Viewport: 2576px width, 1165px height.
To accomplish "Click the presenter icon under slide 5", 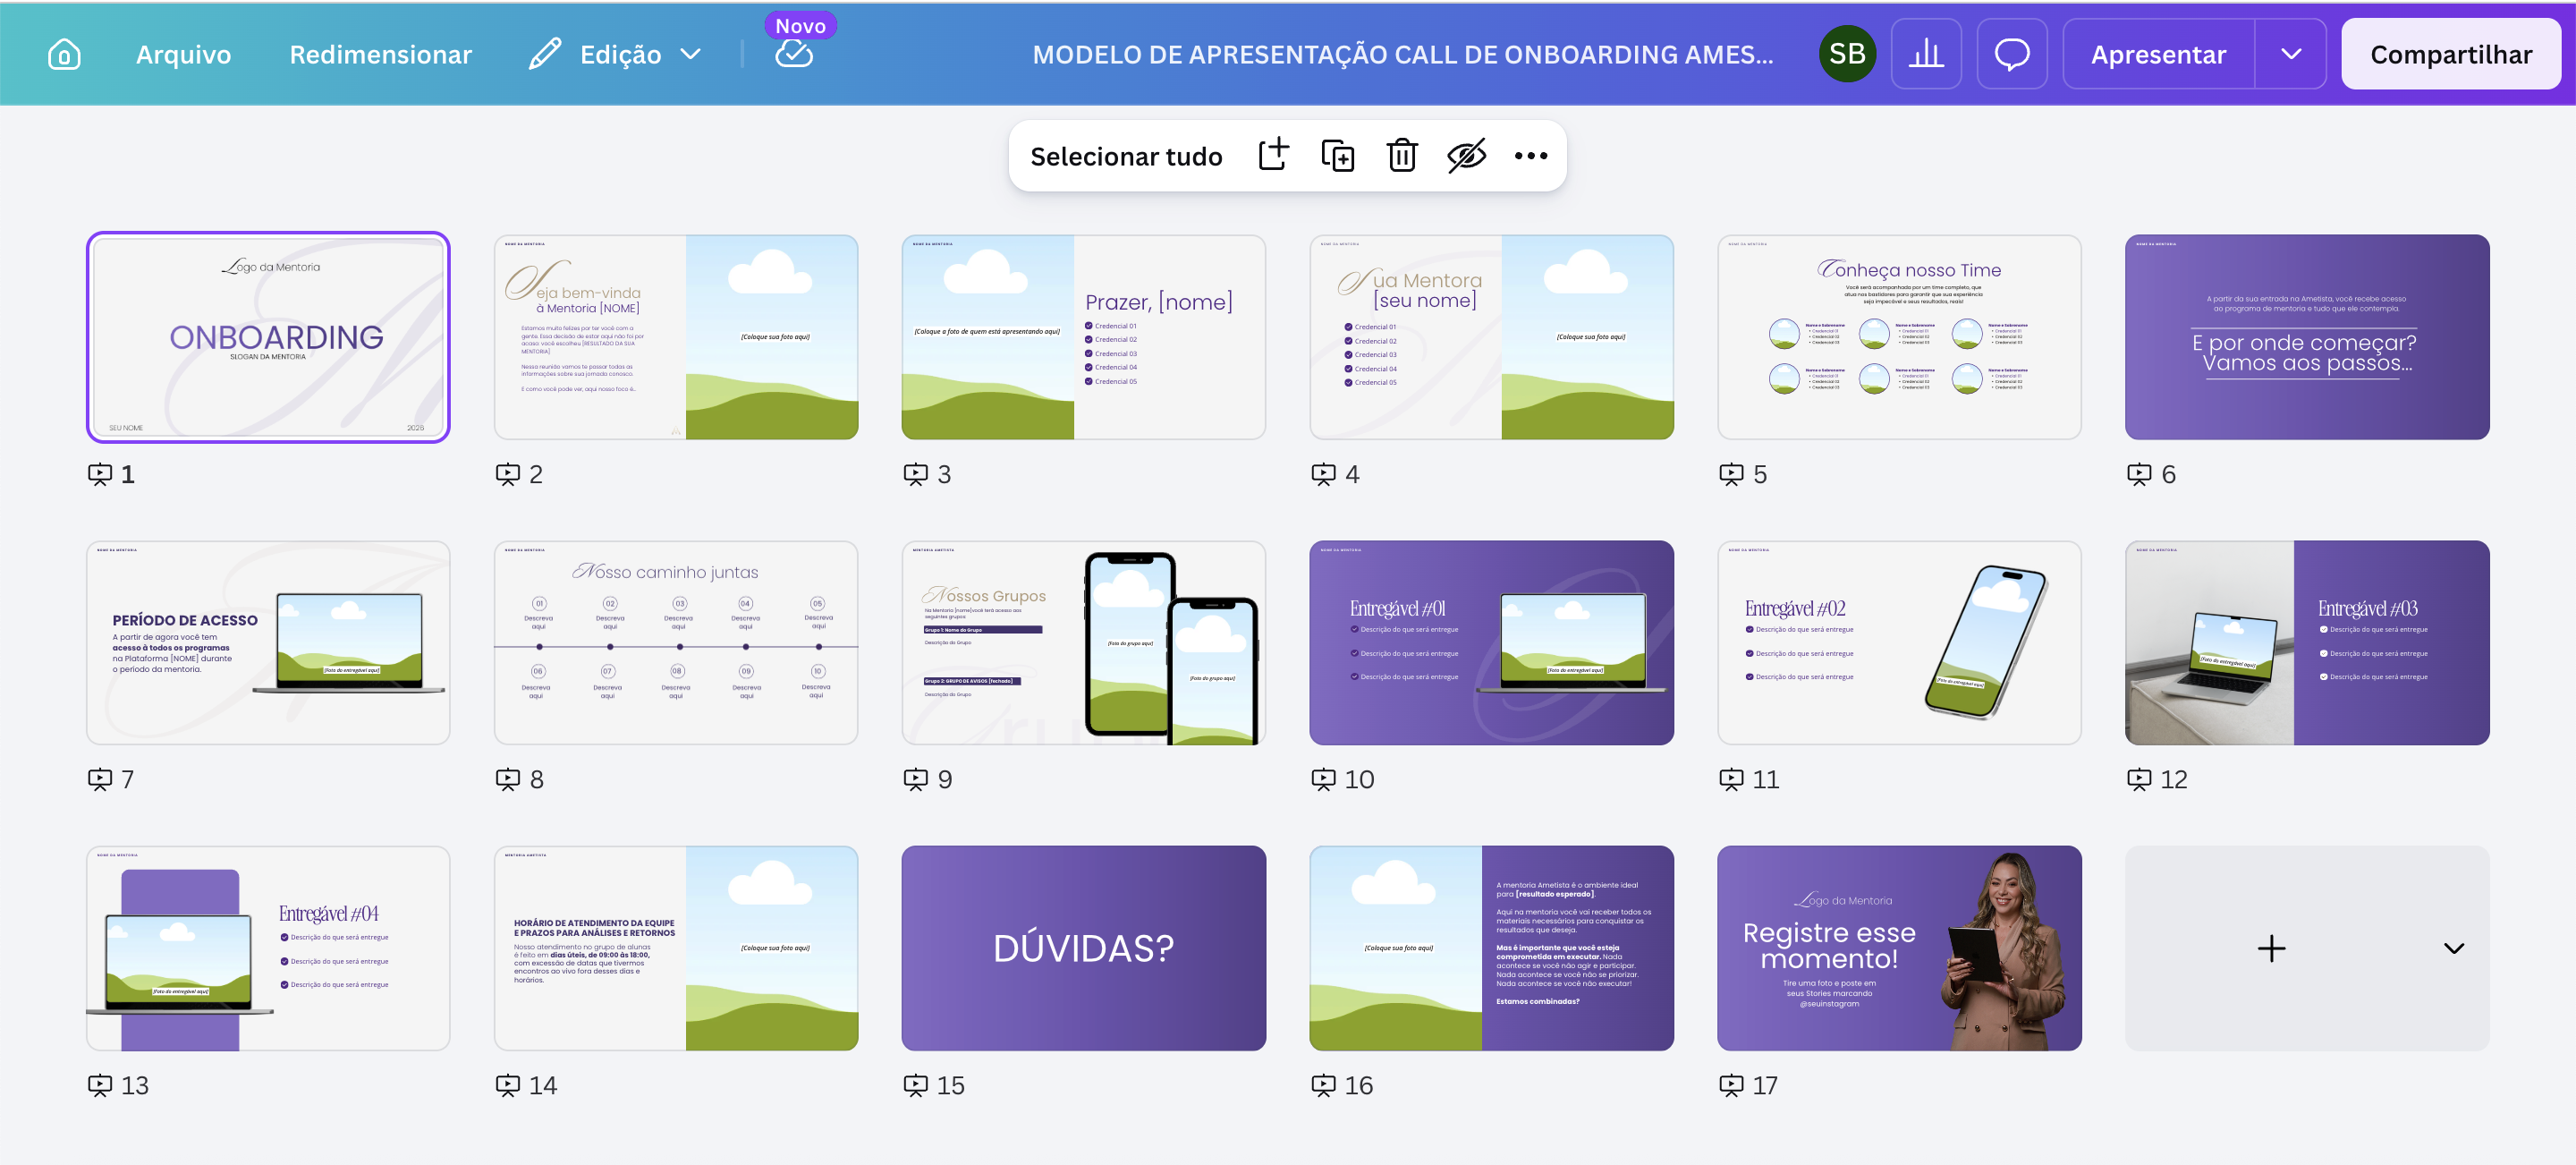I will (x=1731, y=474).
